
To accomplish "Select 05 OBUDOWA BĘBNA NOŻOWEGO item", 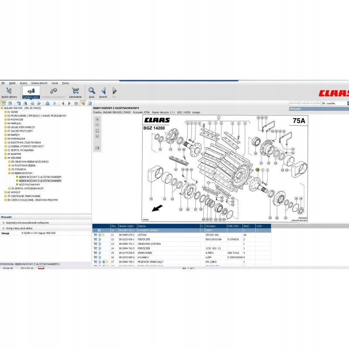I will pyautogui.click(x=30, y=162).
